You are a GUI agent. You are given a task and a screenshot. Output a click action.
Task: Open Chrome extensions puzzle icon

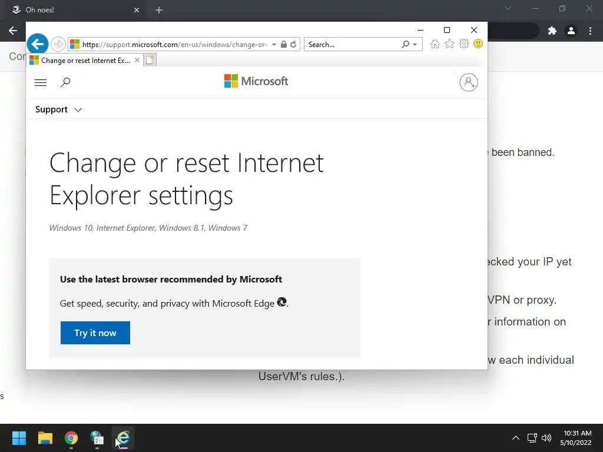[x=552, y=31]
